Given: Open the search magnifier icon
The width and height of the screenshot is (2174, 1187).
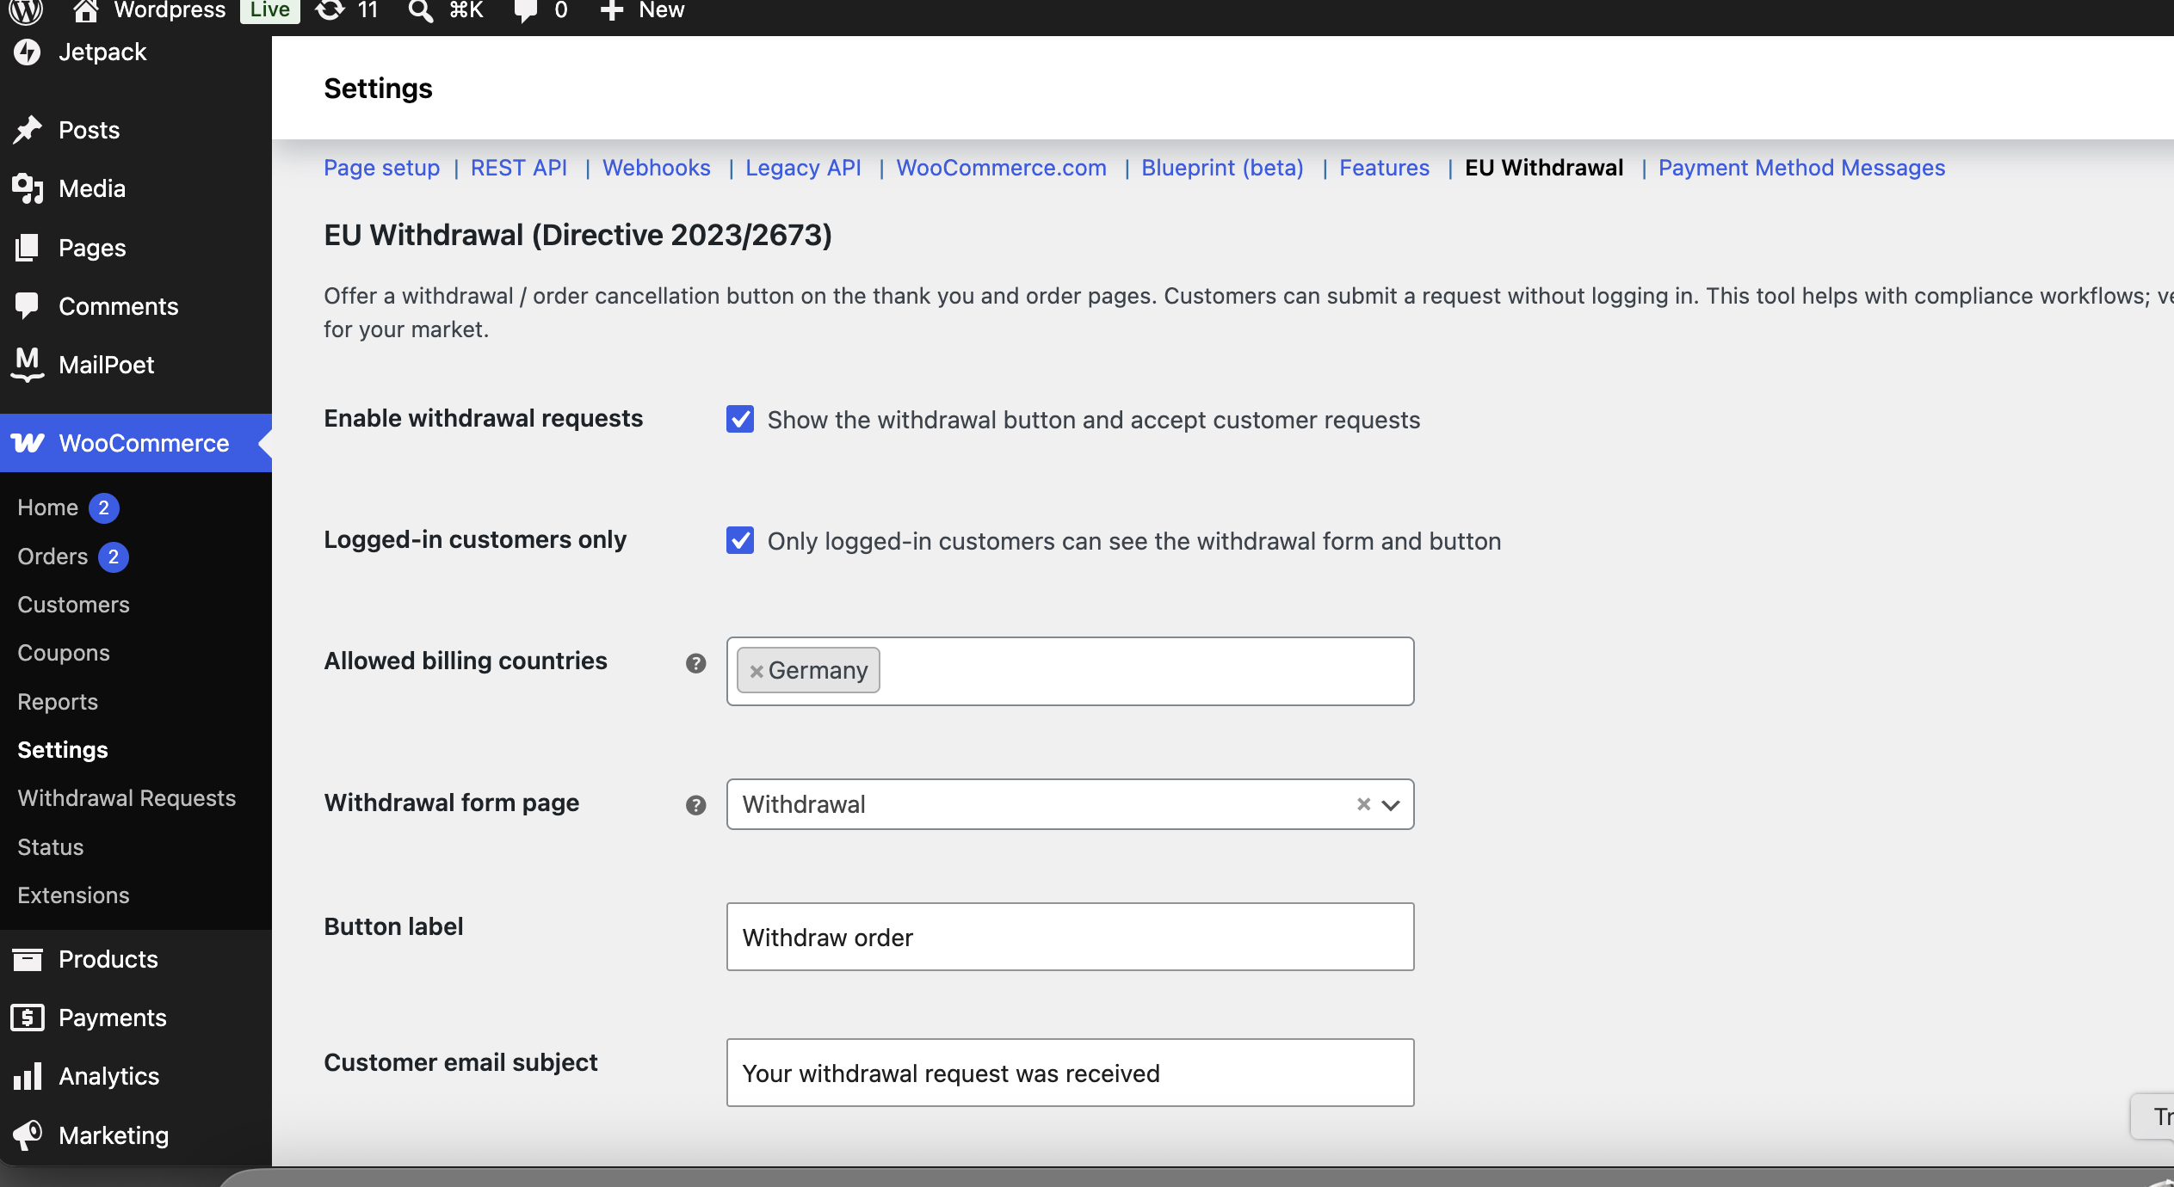Looking at the screenshot, I should [420, 10].
